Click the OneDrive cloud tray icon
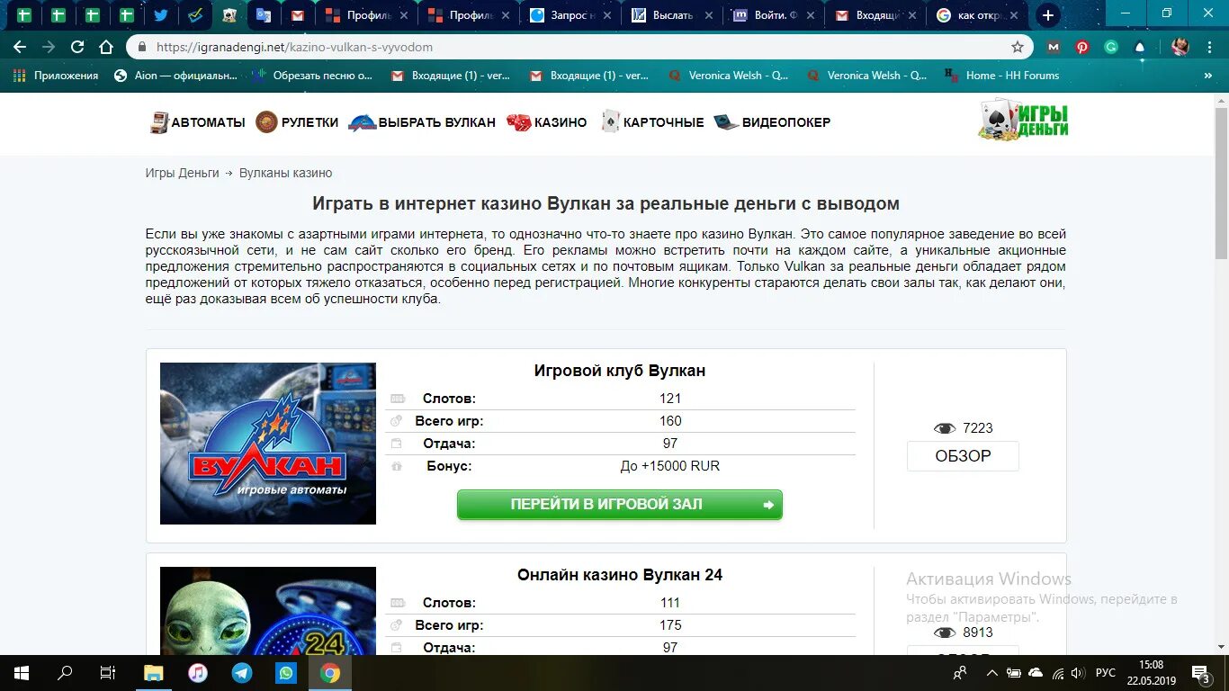 tap(1036, 673)
